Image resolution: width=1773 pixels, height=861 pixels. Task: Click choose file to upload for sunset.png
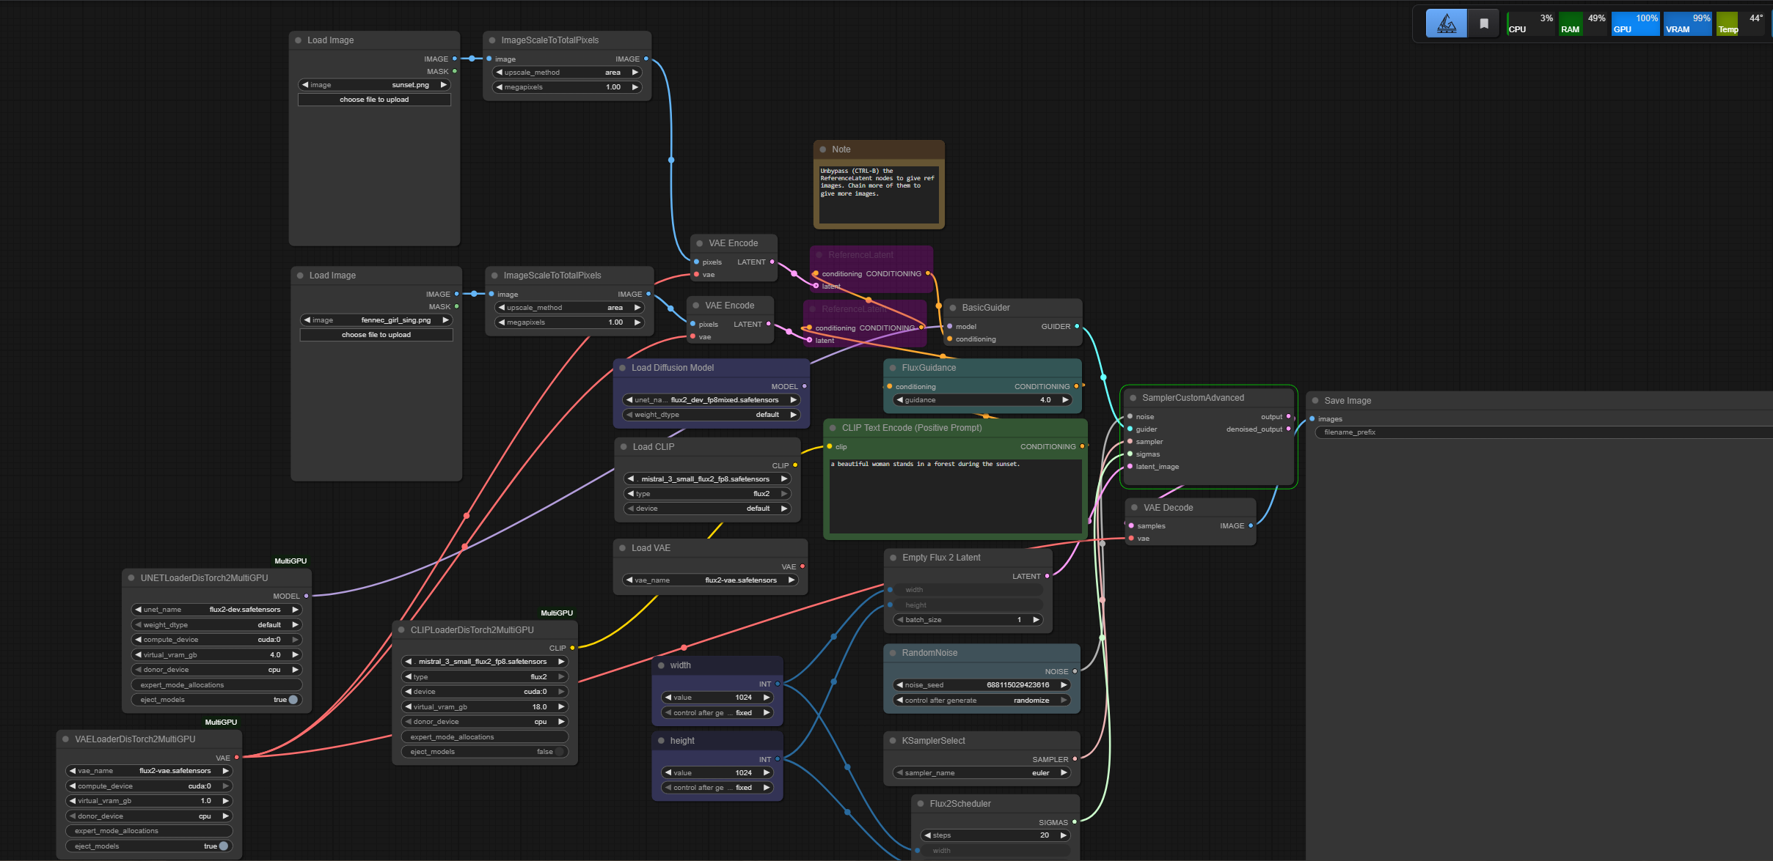(374, 100)
